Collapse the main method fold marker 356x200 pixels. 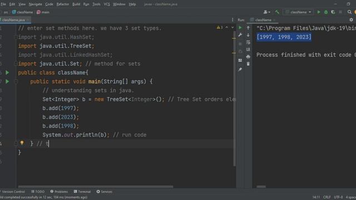click(16, 82)
